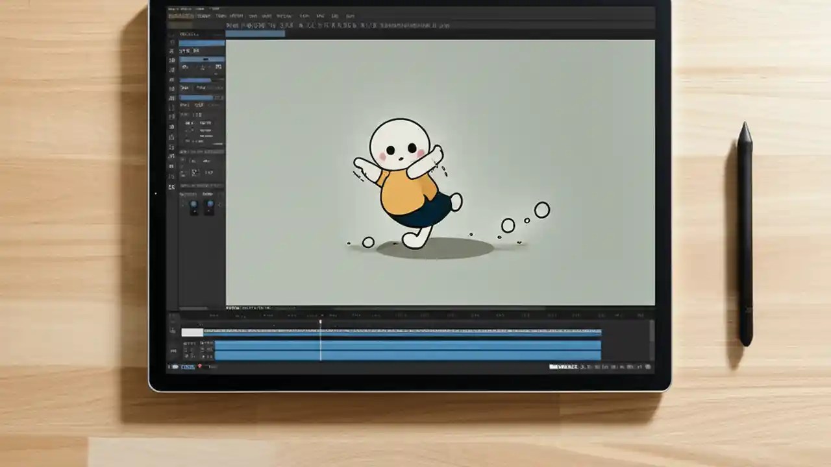Adjust the opacity knob in the lower-left panel
Viewport: 831px width, 467px height.
(195, 206)
